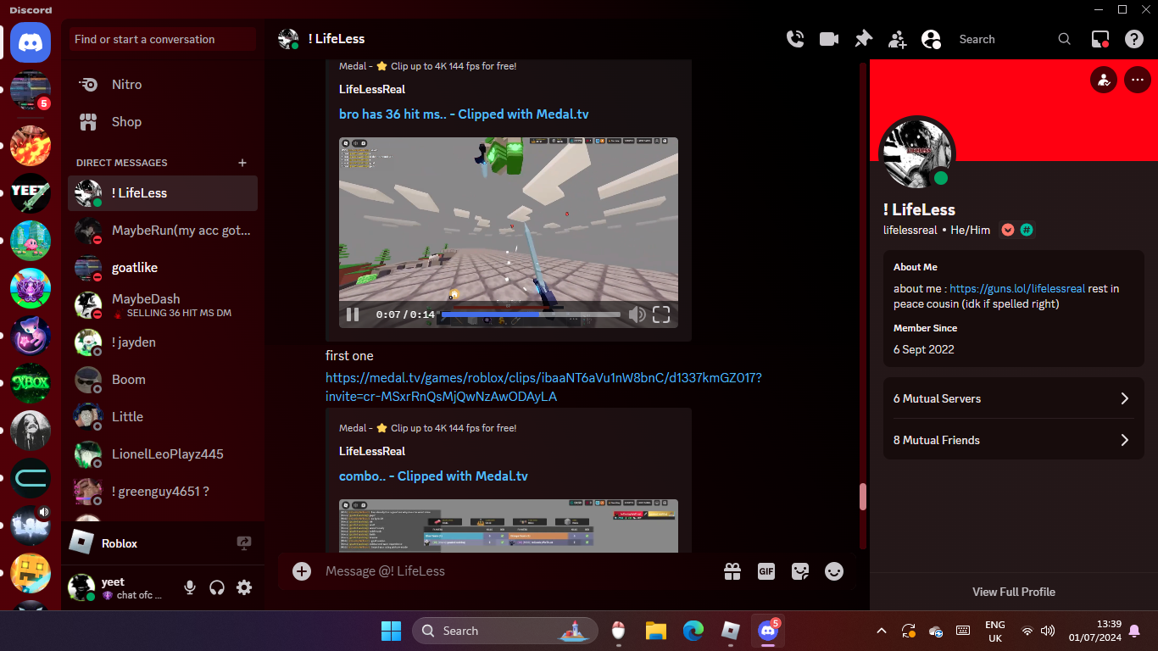Seek on the Medal video progress bar
The image size is (1158, 651).
[x=531, y=314]
